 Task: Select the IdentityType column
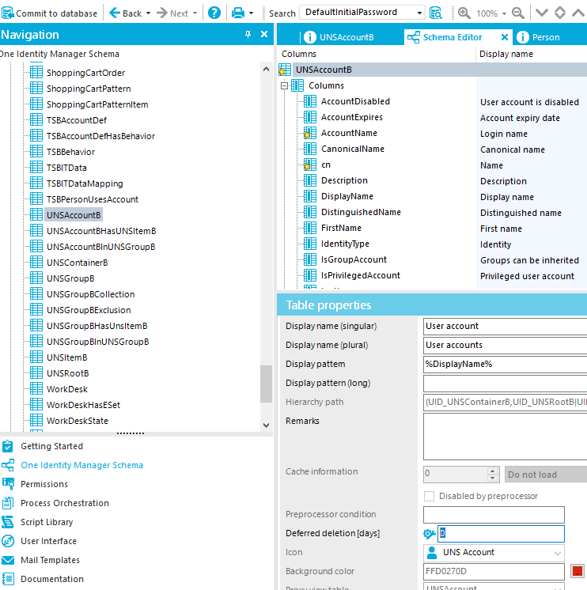[x=345, y=244]
